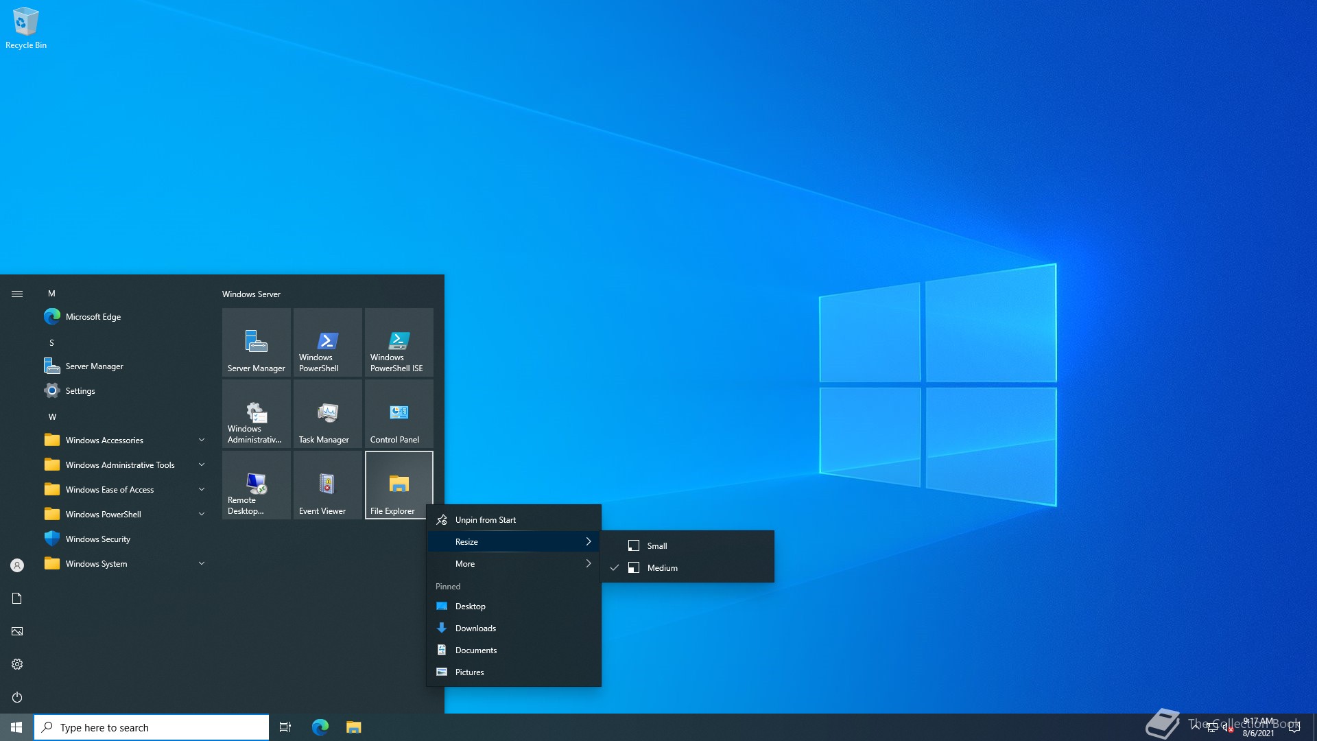1317x741 pixels.
Task: Expand the Windows Ease of Access folder
Action: pos(123,490)
